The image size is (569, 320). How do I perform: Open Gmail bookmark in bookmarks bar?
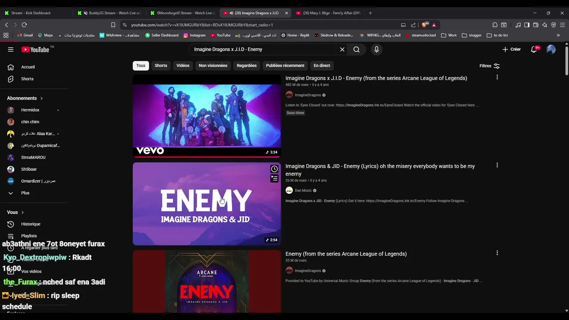25,35
